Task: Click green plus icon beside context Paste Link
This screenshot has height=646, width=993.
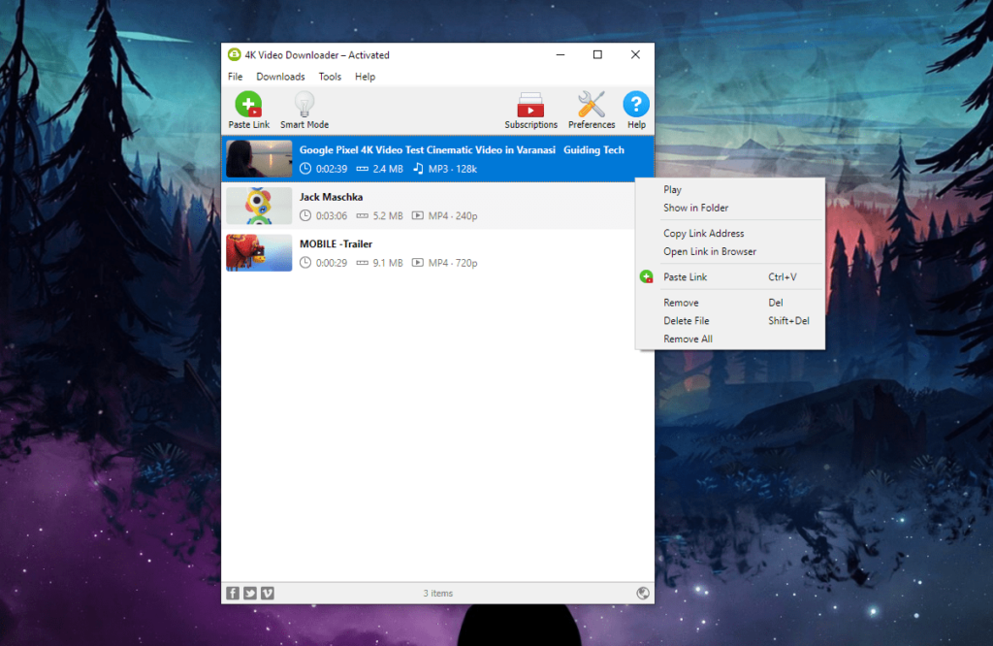Action: pyautogui.click(x=646, y=276)
